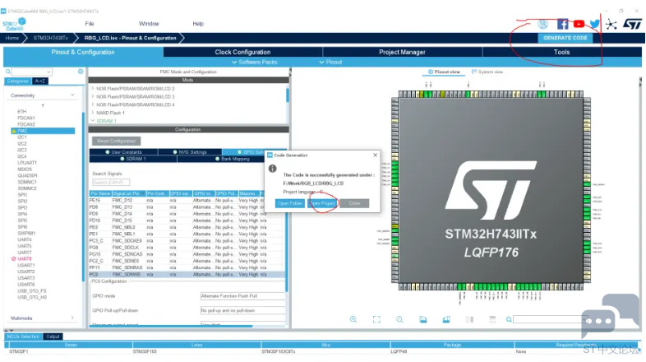646x362 pixels.
Task: Rotate the chip clockwise icon
Action: click(423, 319)
